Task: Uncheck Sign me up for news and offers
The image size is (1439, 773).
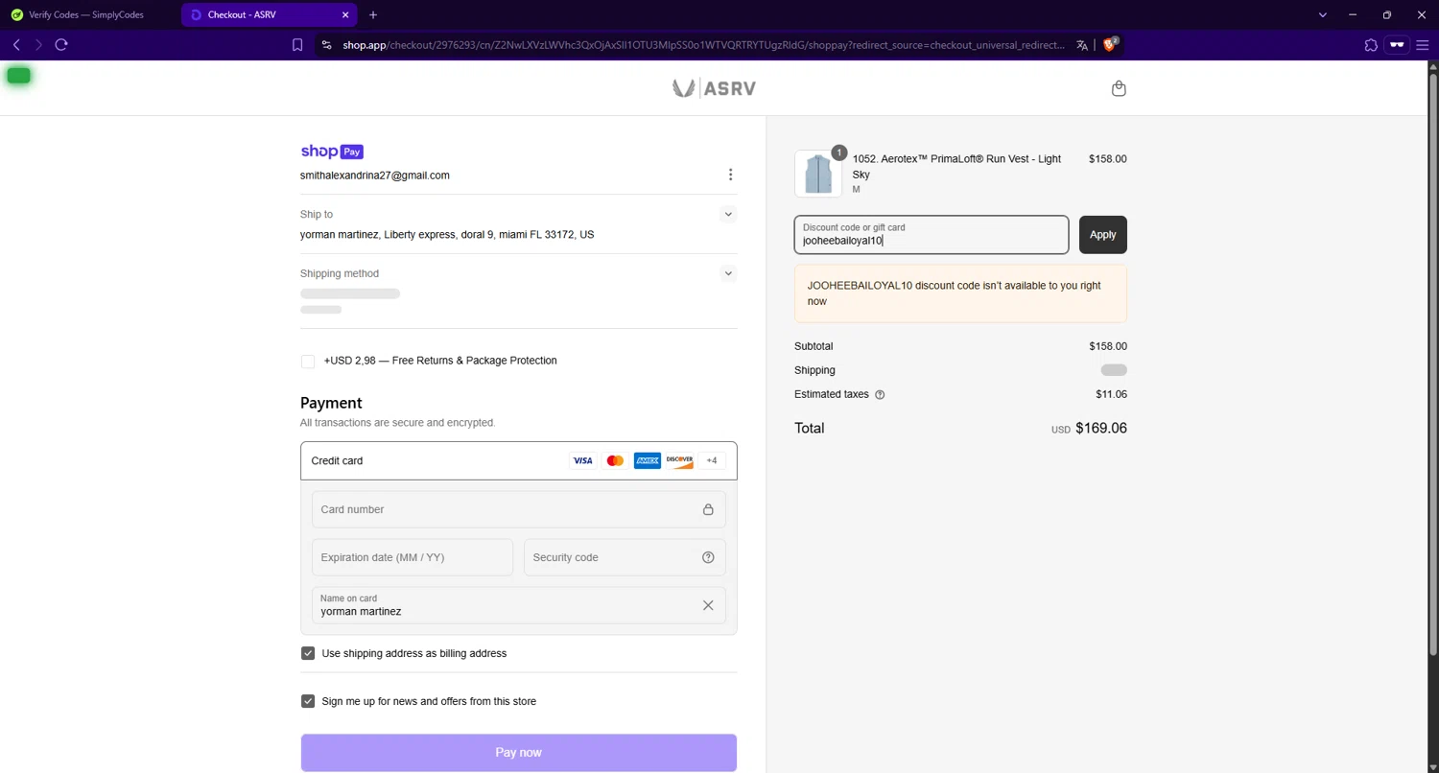Action: (308, 701)
